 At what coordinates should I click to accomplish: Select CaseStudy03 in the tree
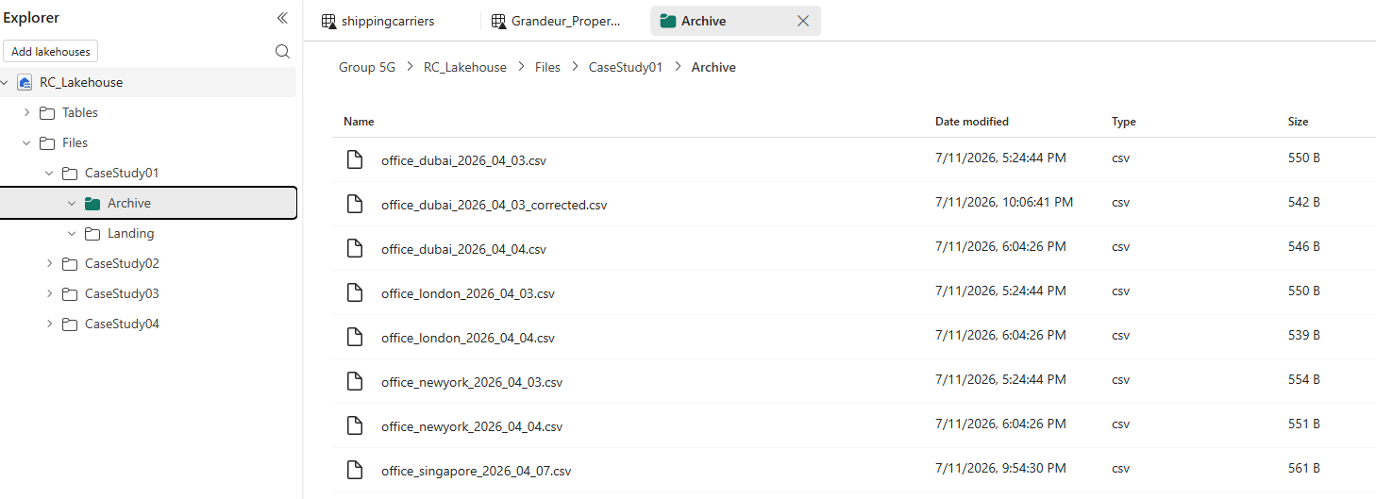point(122,293)
